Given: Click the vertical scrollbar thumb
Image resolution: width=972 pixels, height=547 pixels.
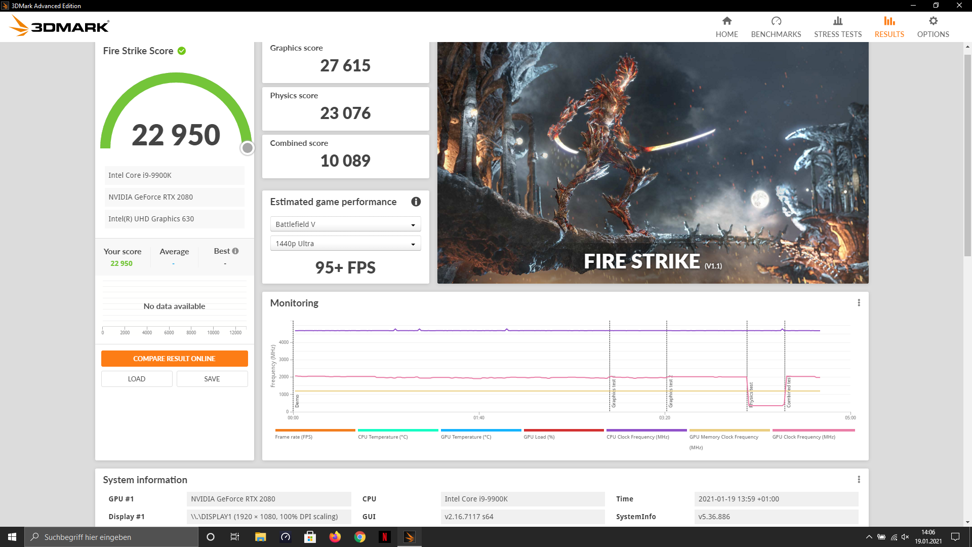Looking at the screenshot, I should pos(967,154).
